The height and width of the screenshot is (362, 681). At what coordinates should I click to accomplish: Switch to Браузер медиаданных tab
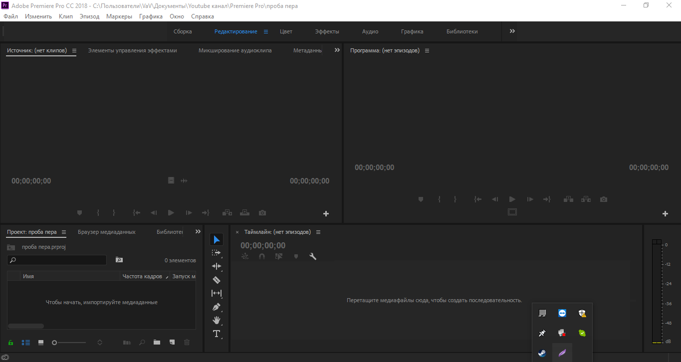click(x=106, y=232)
